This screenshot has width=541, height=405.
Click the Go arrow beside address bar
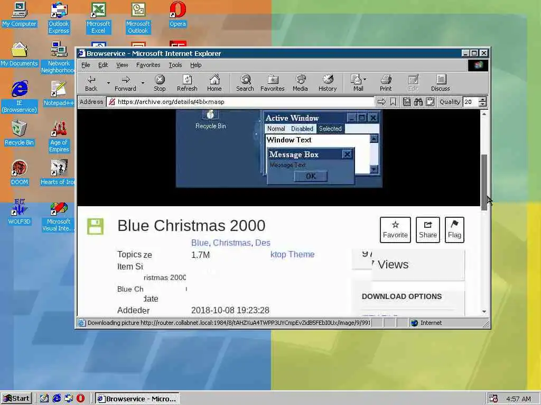(381, 102)
